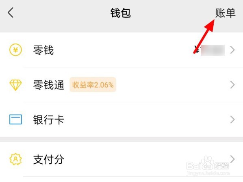
Task: Tap the 支付分 badge icon
Action: pos(15,159)
